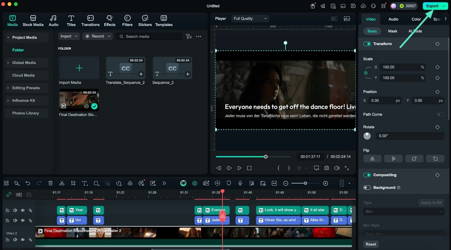Screen dimensions: 451x250
Task: Click the player volume icon
Action: [x=337, y=168]
